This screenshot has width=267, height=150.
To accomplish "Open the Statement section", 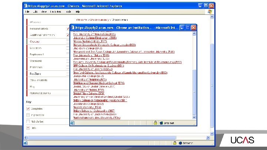I will point(36,61).
